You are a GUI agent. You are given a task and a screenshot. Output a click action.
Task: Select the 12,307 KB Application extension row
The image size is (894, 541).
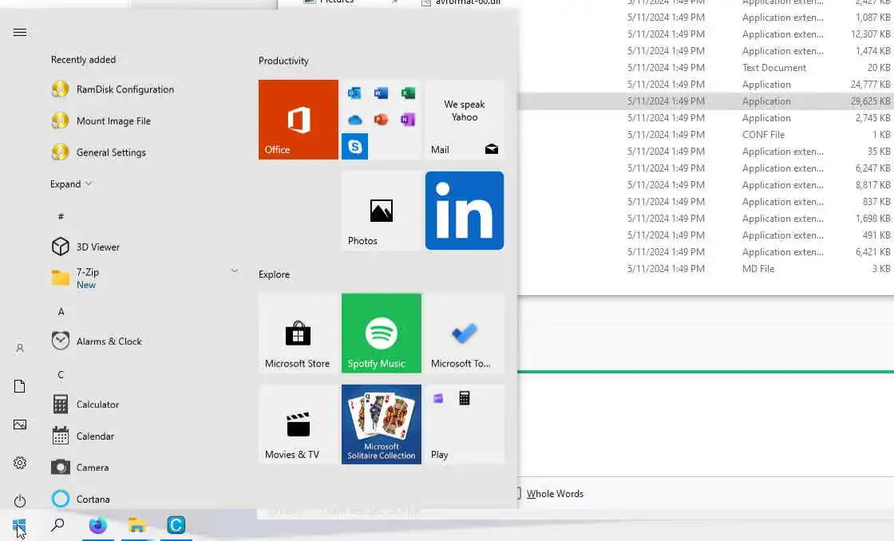(706, 34)
